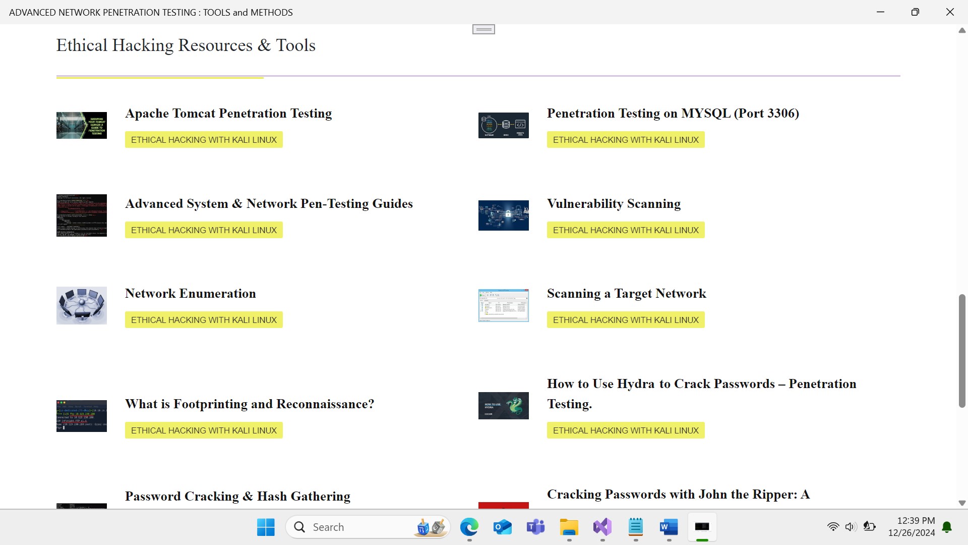Screen dimensions: 968x545
Task: Click the drag handle at top of page
Action: 483,29
